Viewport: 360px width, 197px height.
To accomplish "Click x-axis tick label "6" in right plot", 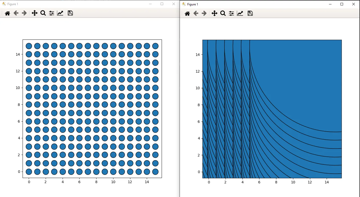I will (x=259, y=182).
